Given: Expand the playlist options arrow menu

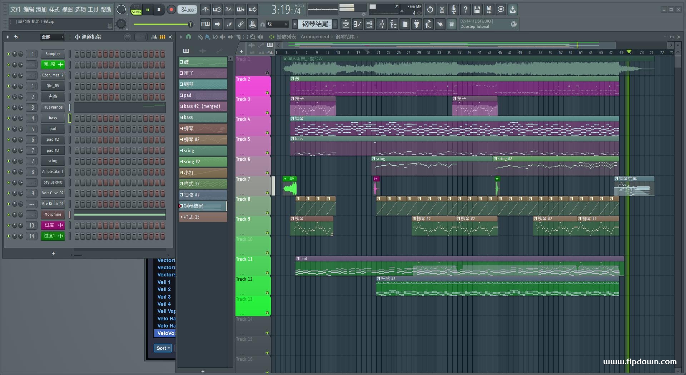Looking at the screenshot, I should tap(181, 37).
